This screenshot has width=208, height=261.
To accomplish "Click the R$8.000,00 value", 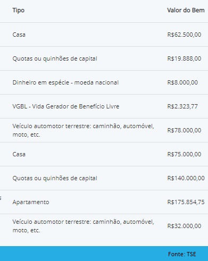I will pos(182,82).
